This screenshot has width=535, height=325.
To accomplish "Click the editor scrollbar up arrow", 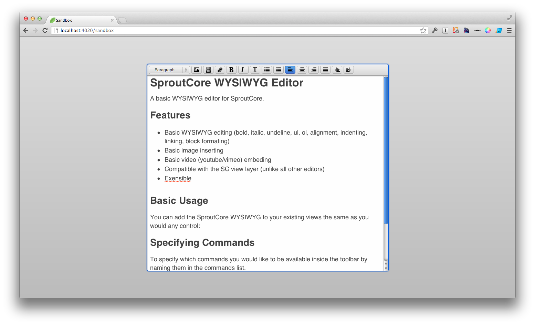I will (x=386, y=263).
